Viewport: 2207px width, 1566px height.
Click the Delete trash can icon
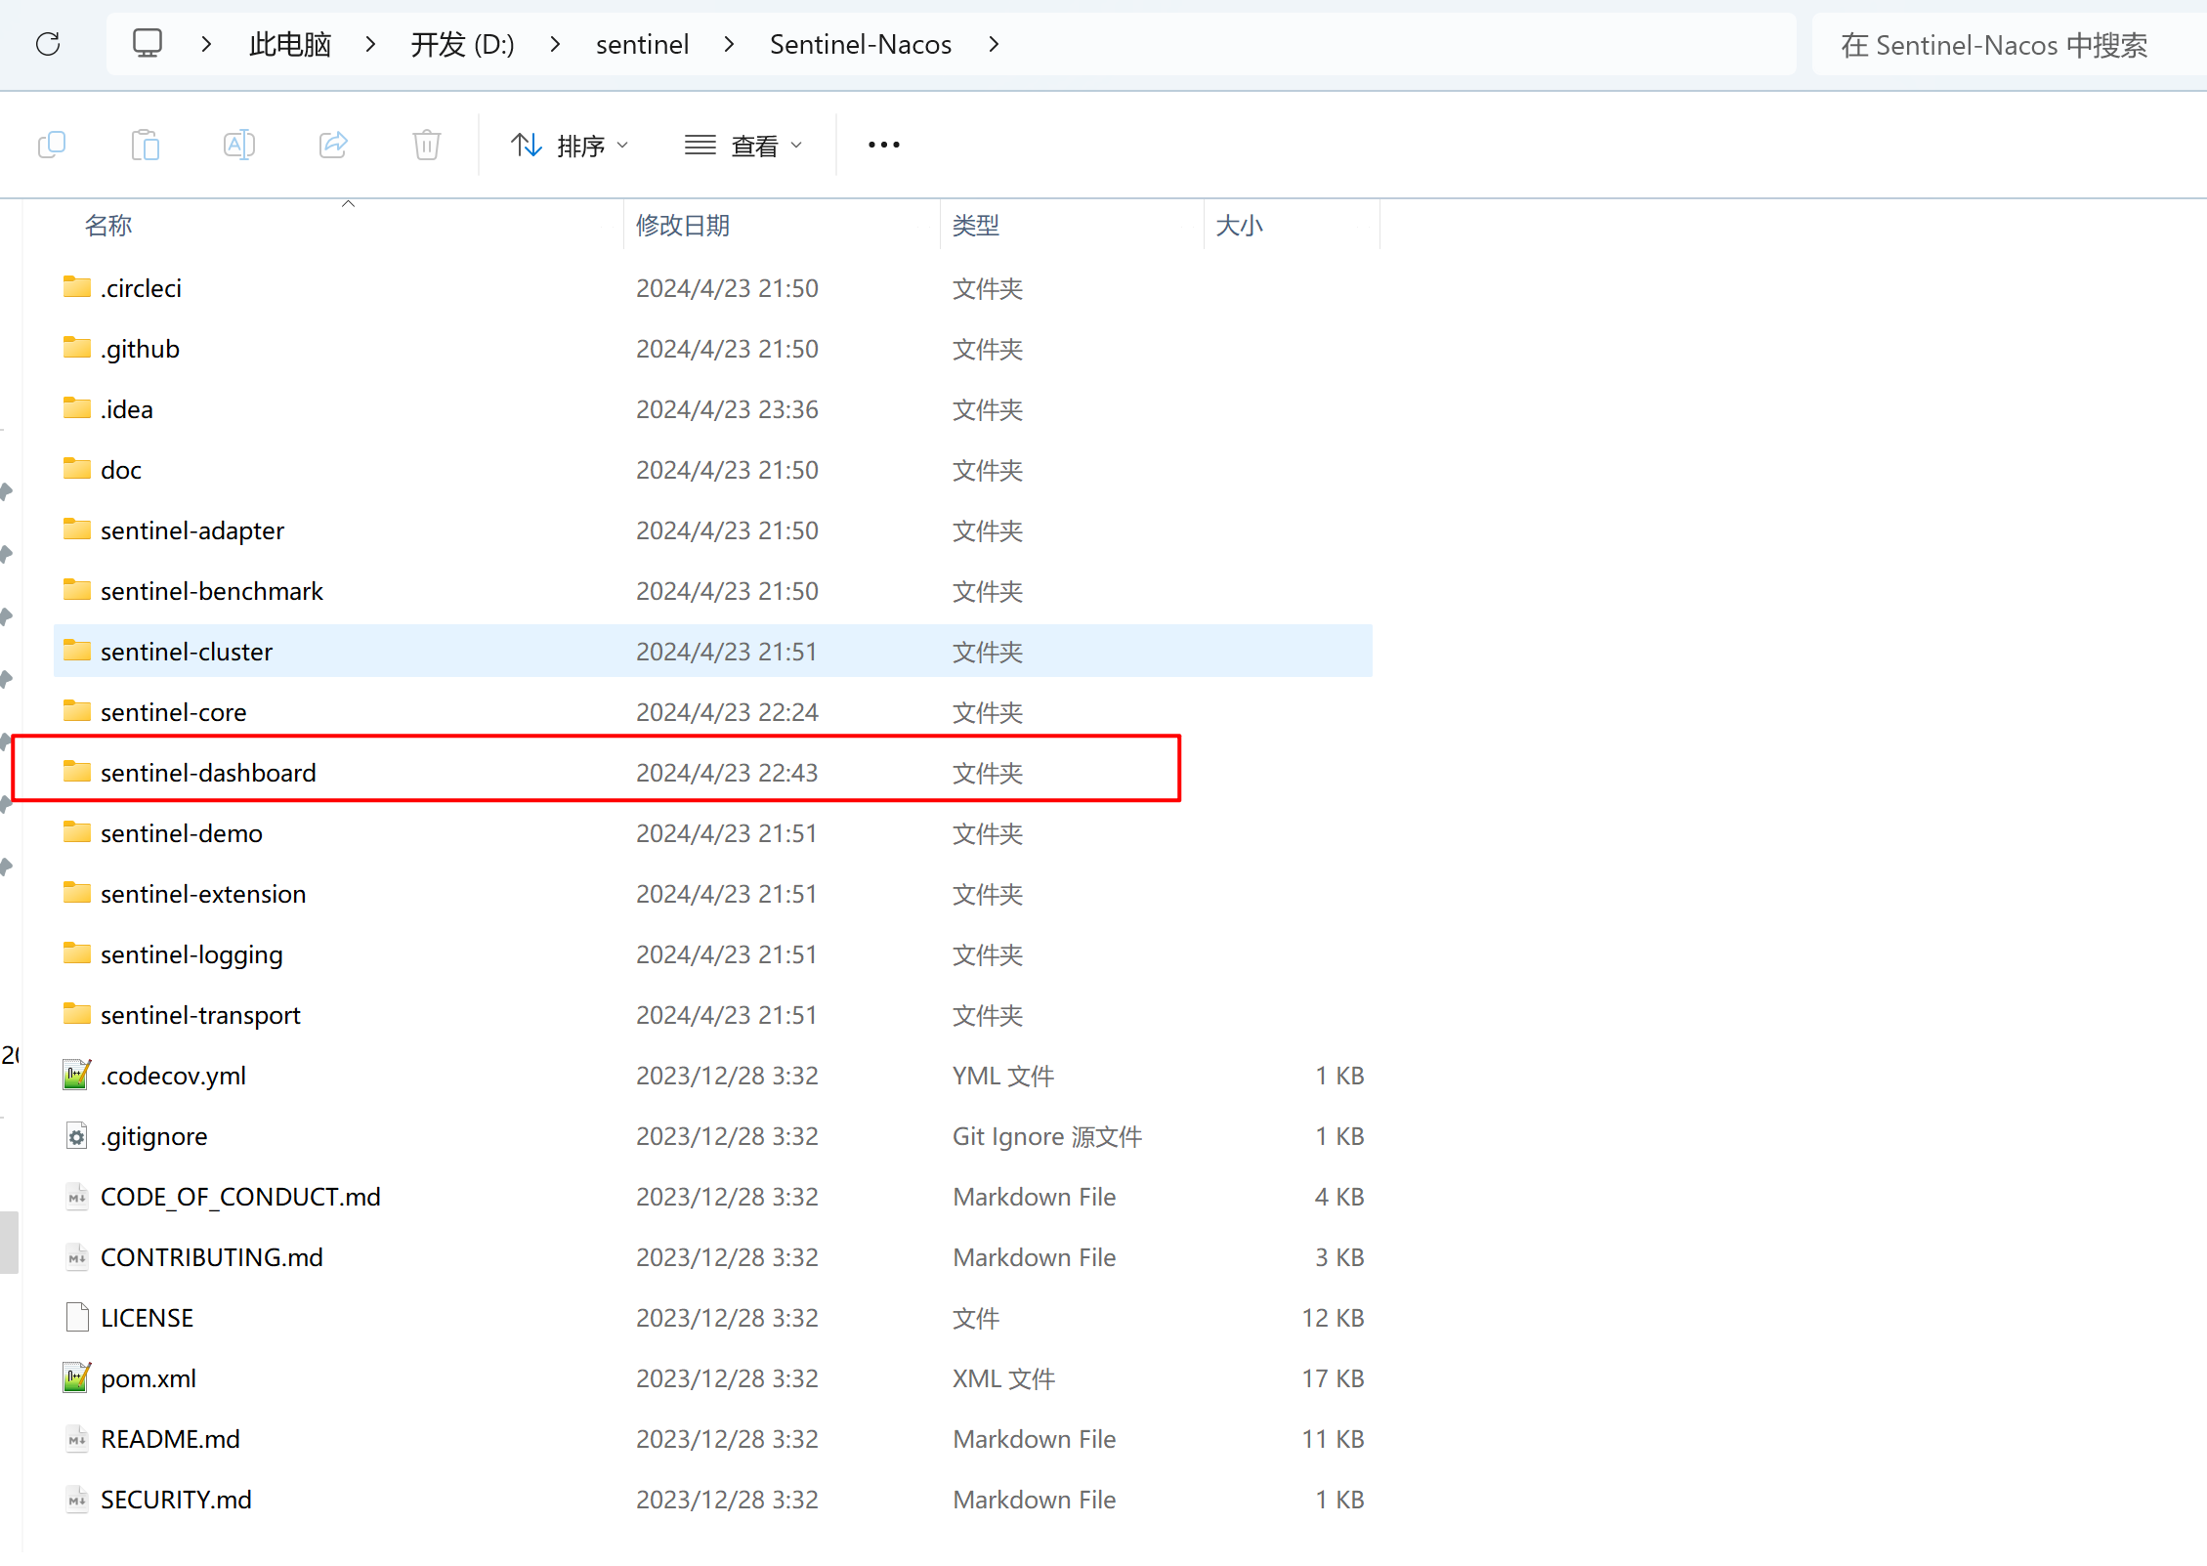click(x=427, y=145)
